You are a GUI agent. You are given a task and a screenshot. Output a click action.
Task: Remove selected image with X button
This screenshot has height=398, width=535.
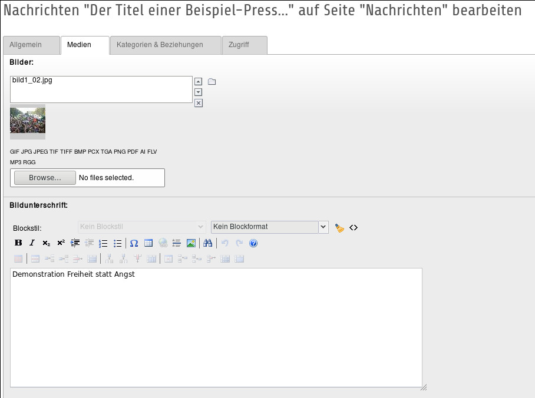tap(198, 103)
